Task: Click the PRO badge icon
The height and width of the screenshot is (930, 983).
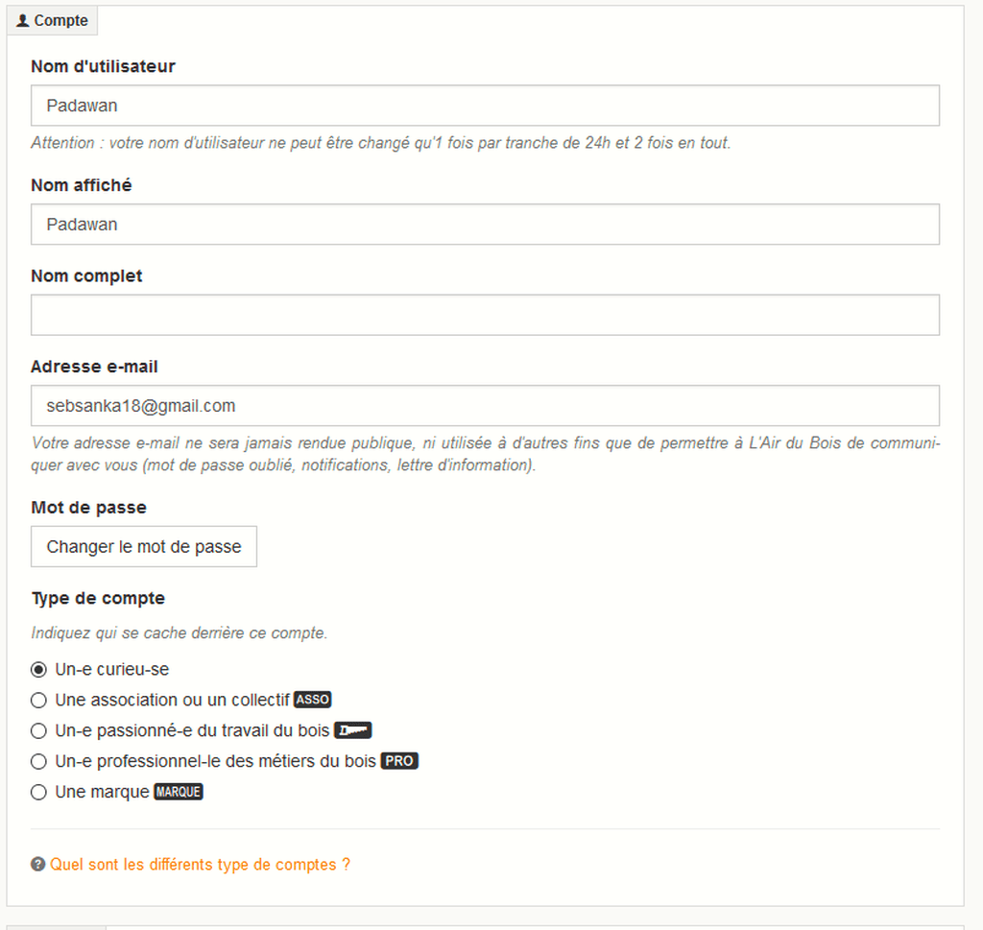Action: pos(399,761)
